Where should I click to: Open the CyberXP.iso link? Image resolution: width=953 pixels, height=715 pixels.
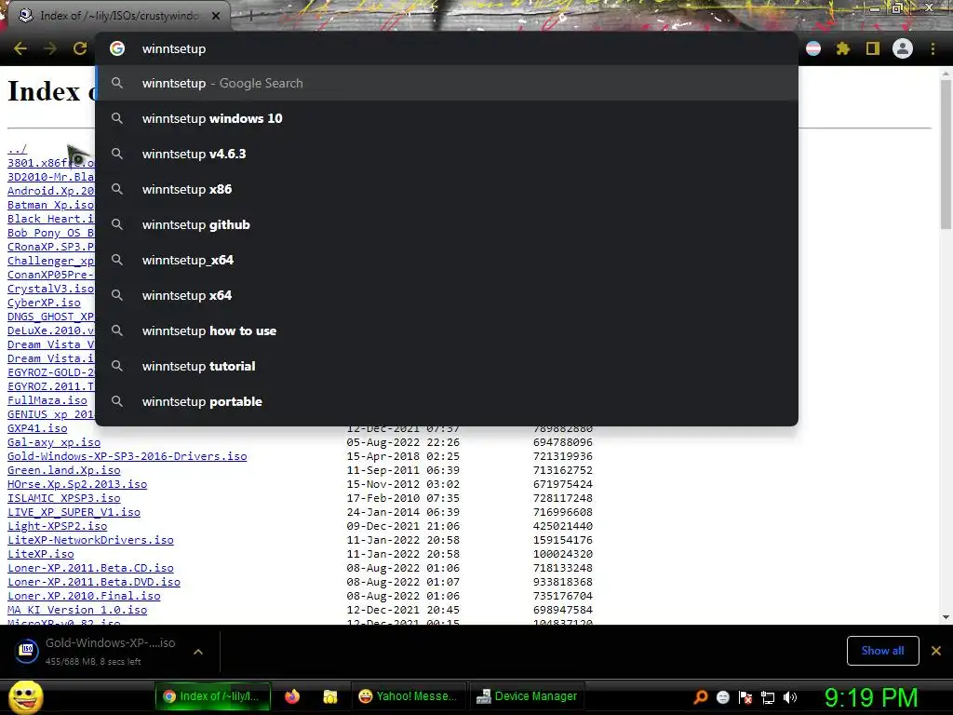coord(44,303)
